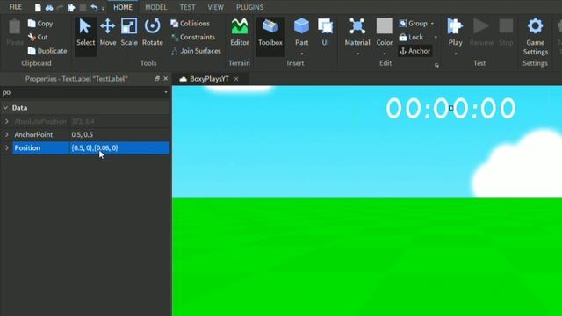
Task: Open the Edit section dialog launcher
Action: (436, 66)
